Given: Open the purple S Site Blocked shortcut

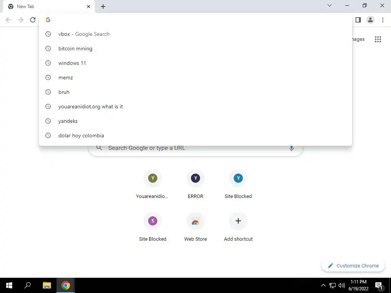Looking at the screenshot, I should pos(153,227).
